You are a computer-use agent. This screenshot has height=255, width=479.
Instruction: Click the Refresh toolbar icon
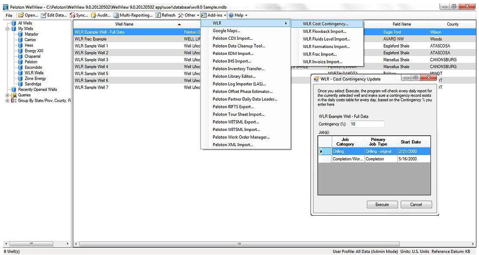158,15
